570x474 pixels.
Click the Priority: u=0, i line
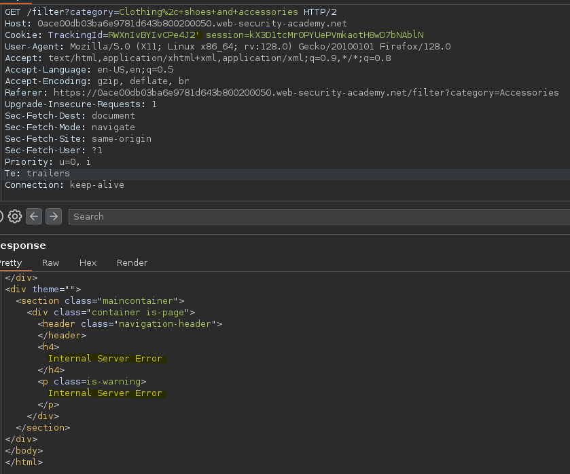[x=48, y=162]
